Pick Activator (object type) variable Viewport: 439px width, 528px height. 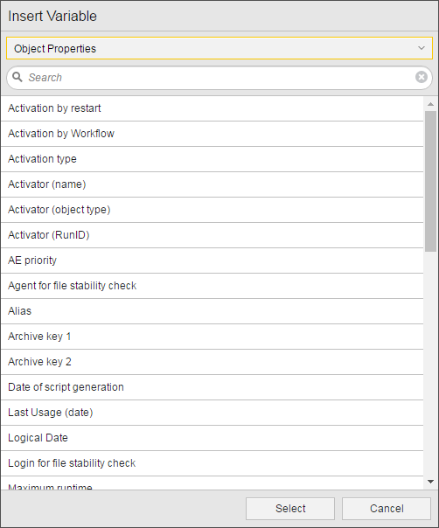[x=212, y=210]
